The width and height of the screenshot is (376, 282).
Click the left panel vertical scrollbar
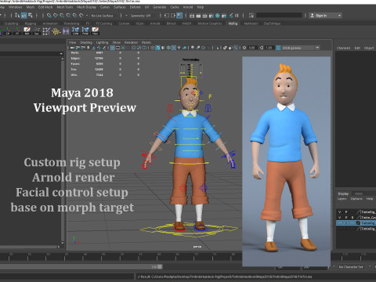63,151
